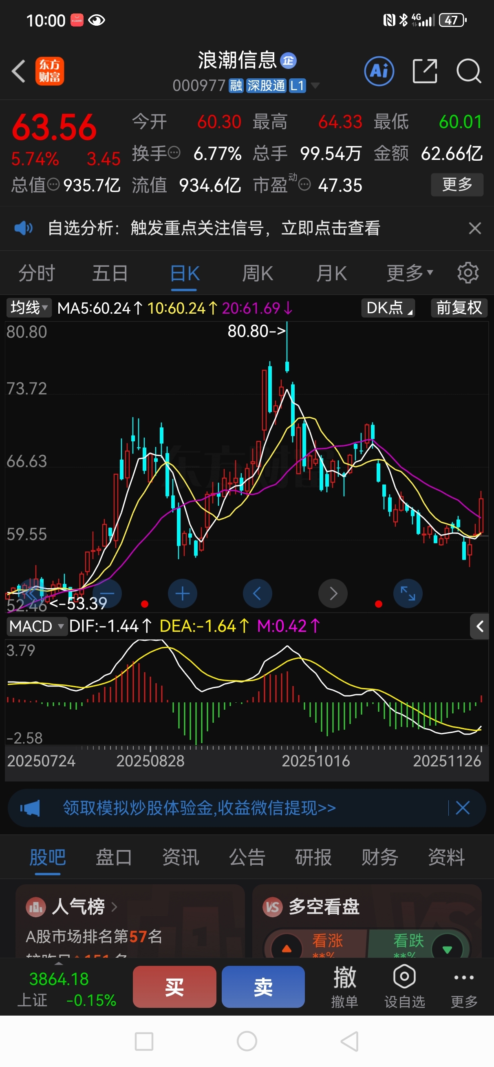The height and width of the screenshot is (1067, 494).
Task: Switch to the 盘口 tab
Action: 114,857
